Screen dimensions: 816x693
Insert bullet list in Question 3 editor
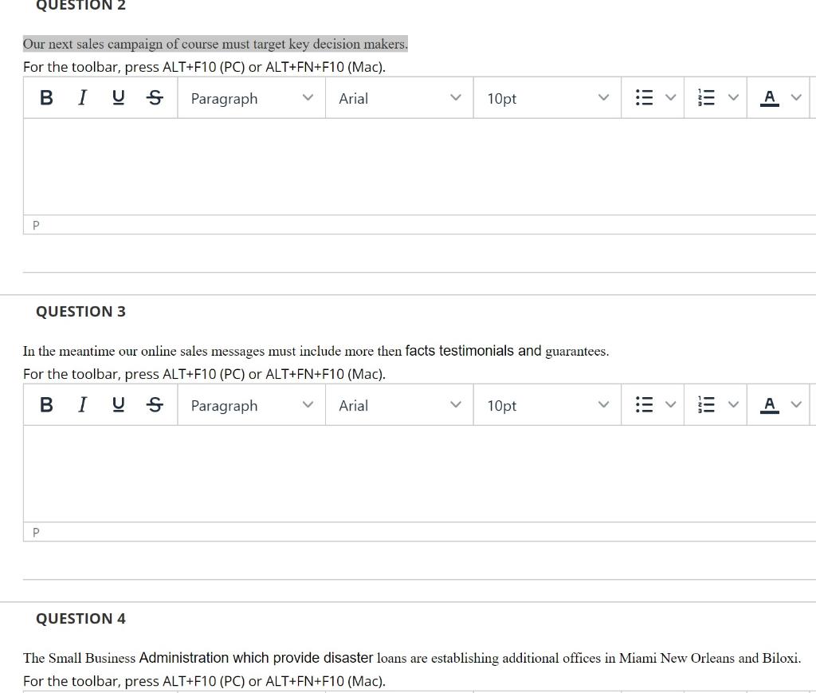point(644,404)
